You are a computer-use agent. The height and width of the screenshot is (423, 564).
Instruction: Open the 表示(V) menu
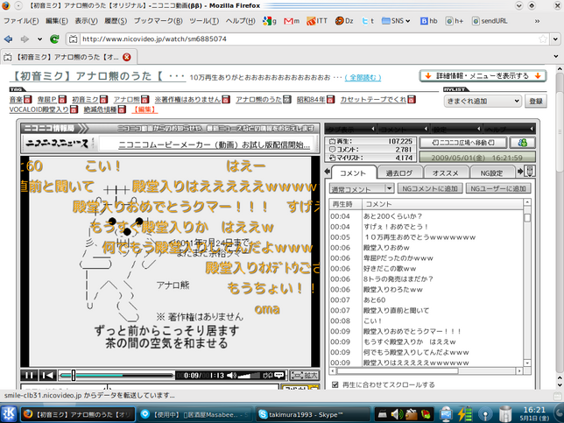tap(86, 21)
